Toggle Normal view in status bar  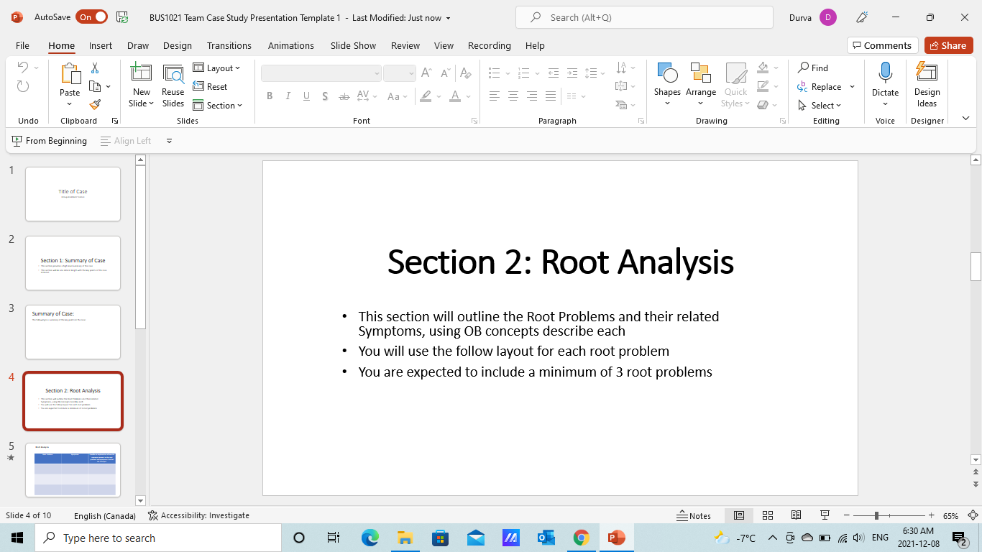click(739, 515)
